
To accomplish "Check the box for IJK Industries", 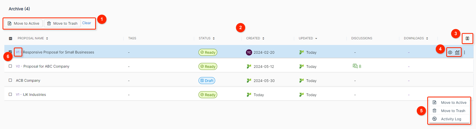I will pos(10,94).
